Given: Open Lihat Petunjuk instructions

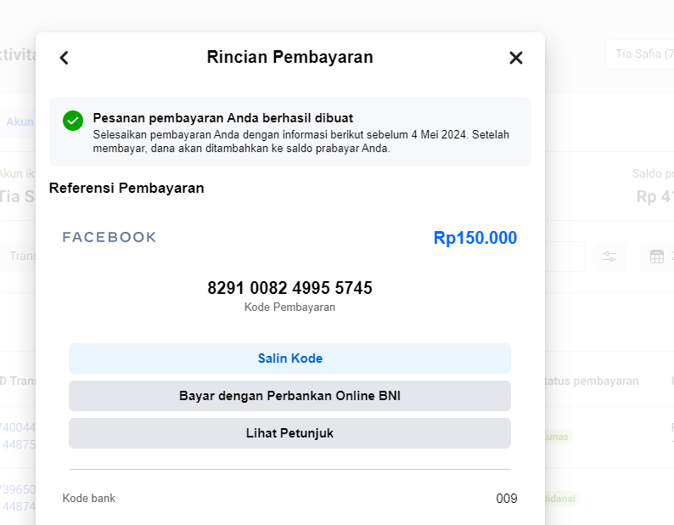Looking at the screenshot, I should tap(289, 433).
